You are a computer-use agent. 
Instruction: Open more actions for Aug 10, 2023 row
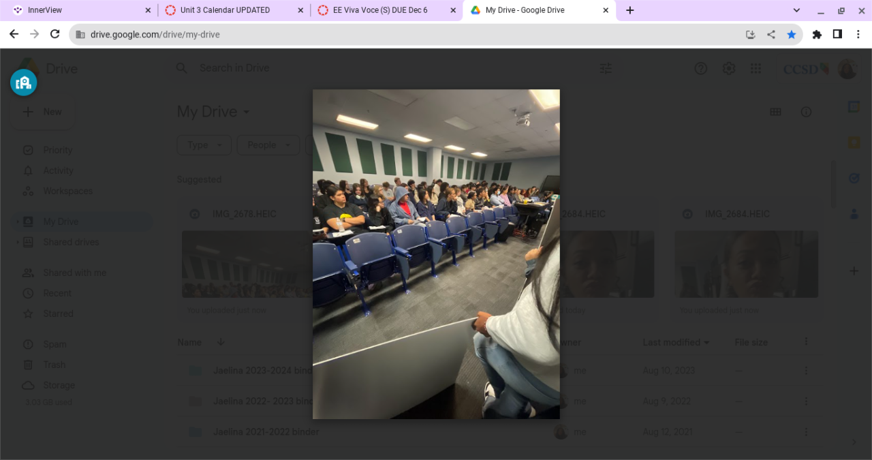806,371
